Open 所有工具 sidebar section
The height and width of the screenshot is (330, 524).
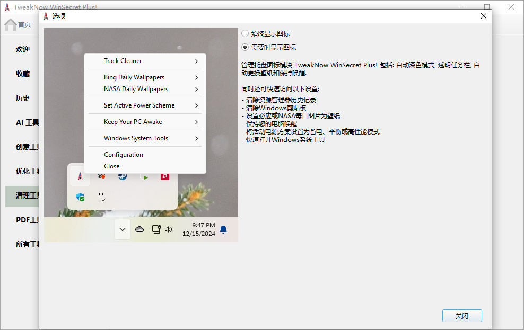tap(28, 244)
